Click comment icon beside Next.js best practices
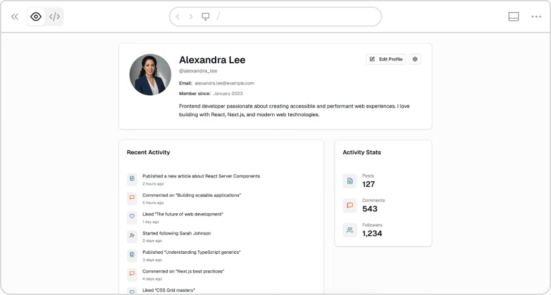Viewport: 551px width, 295px height. [x=132, y=273]
